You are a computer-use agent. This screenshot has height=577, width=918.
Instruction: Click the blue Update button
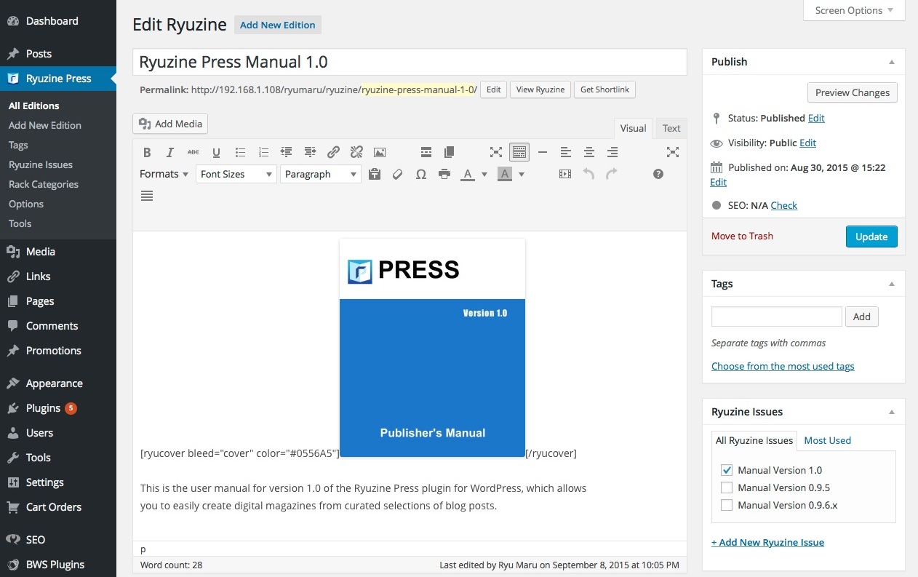[871, 236]
